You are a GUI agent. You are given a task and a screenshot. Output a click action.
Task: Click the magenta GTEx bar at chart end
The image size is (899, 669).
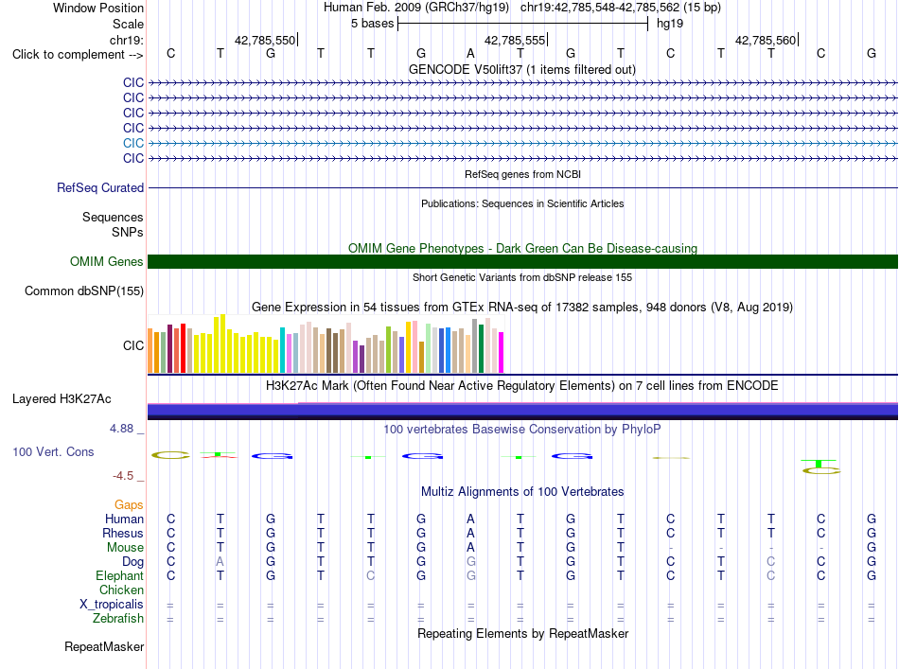tap(502, 353)
